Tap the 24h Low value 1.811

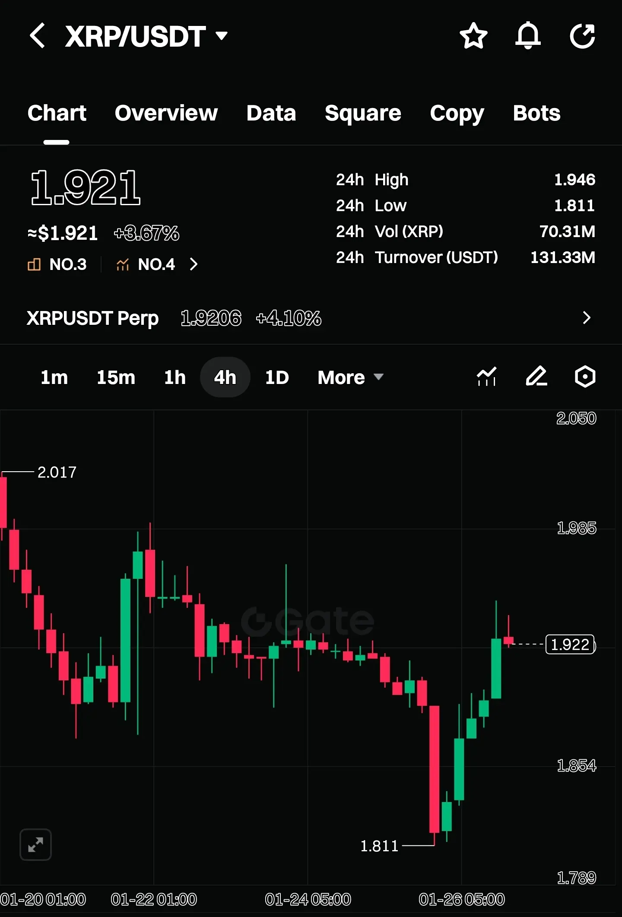tap(574, 206)
